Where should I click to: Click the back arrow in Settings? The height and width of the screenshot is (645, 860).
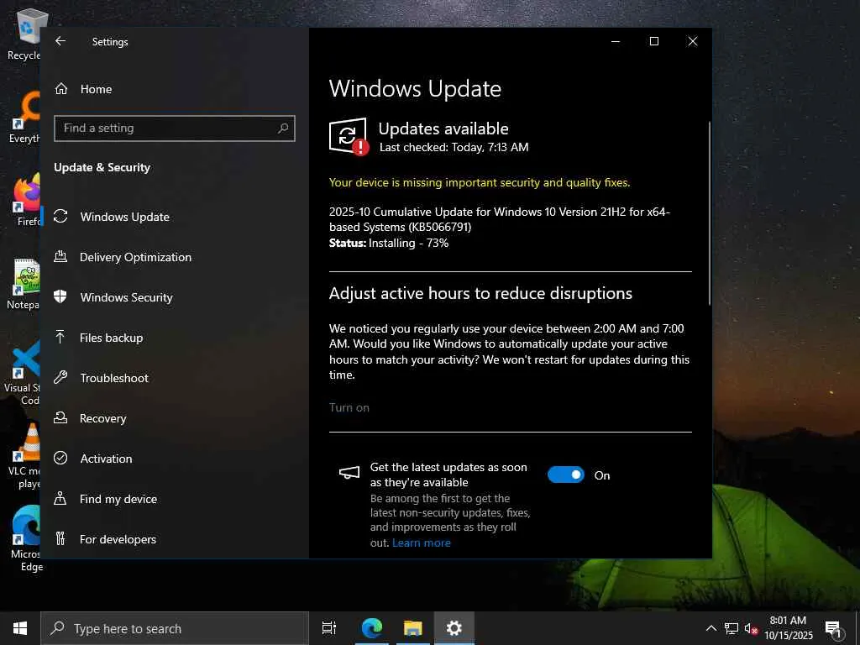60,41
